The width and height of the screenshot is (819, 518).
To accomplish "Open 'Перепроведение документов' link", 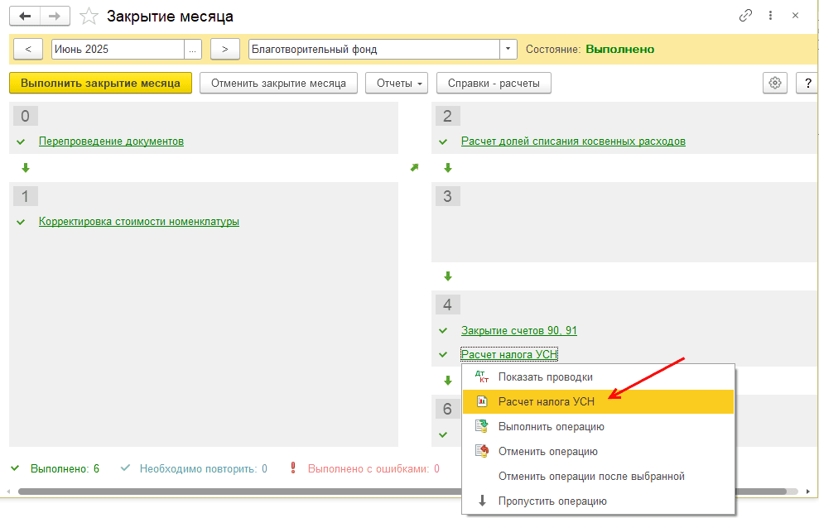I will (111, 141).
